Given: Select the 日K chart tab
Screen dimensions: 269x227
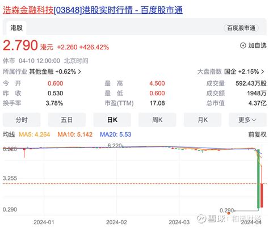Looking at the screenshot, I should pyautogui.click(x=112, y=120).
